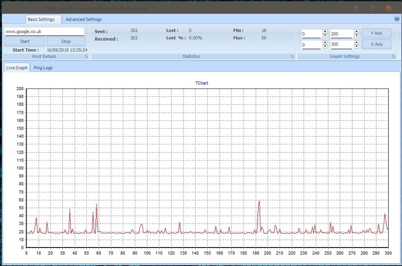The image size is (402, 266).
Task: Click the blue help question mark icon
Action: [397, 19]
